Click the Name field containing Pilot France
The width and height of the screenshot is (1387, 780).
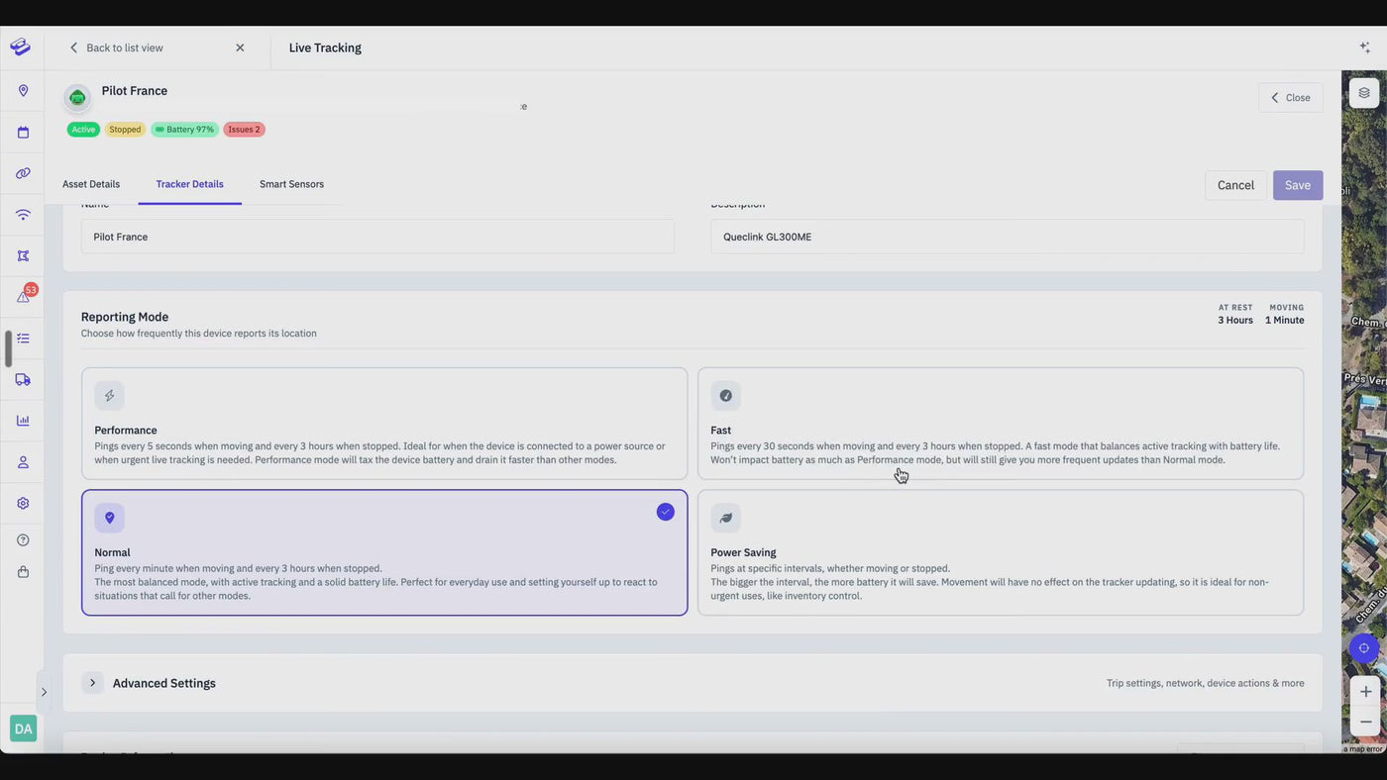[377, 237]
